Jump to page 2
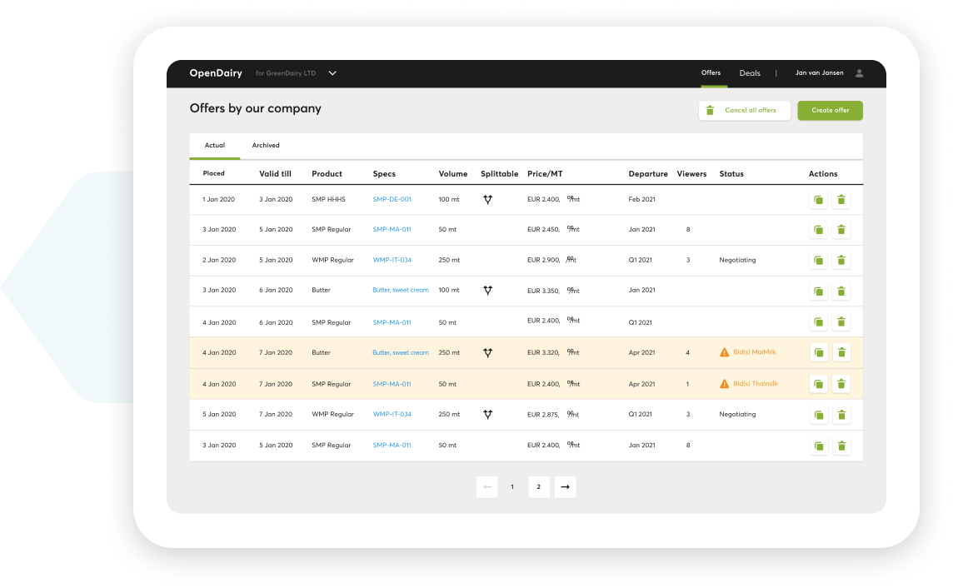 tap(538, 487)
